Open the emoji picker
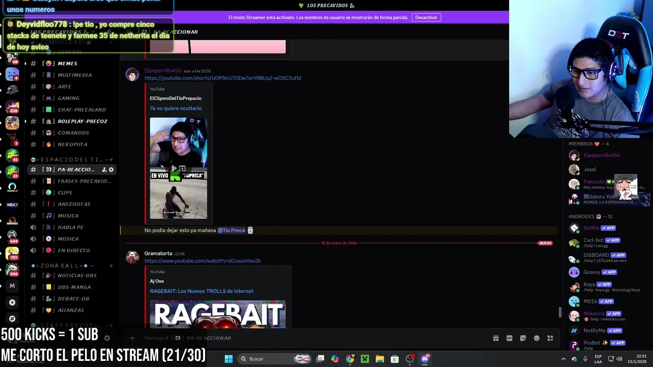This screenshot has height=367, width=653. tap(537, 338)
